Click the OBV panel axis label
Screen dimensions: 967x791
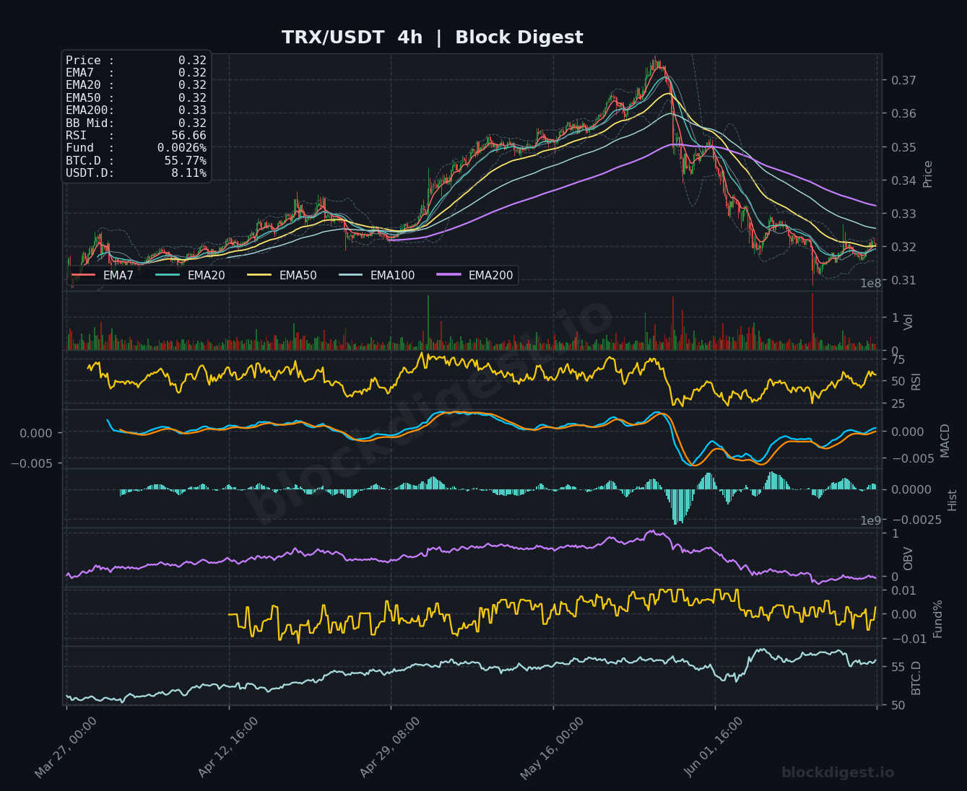click(x=909, y=559)
